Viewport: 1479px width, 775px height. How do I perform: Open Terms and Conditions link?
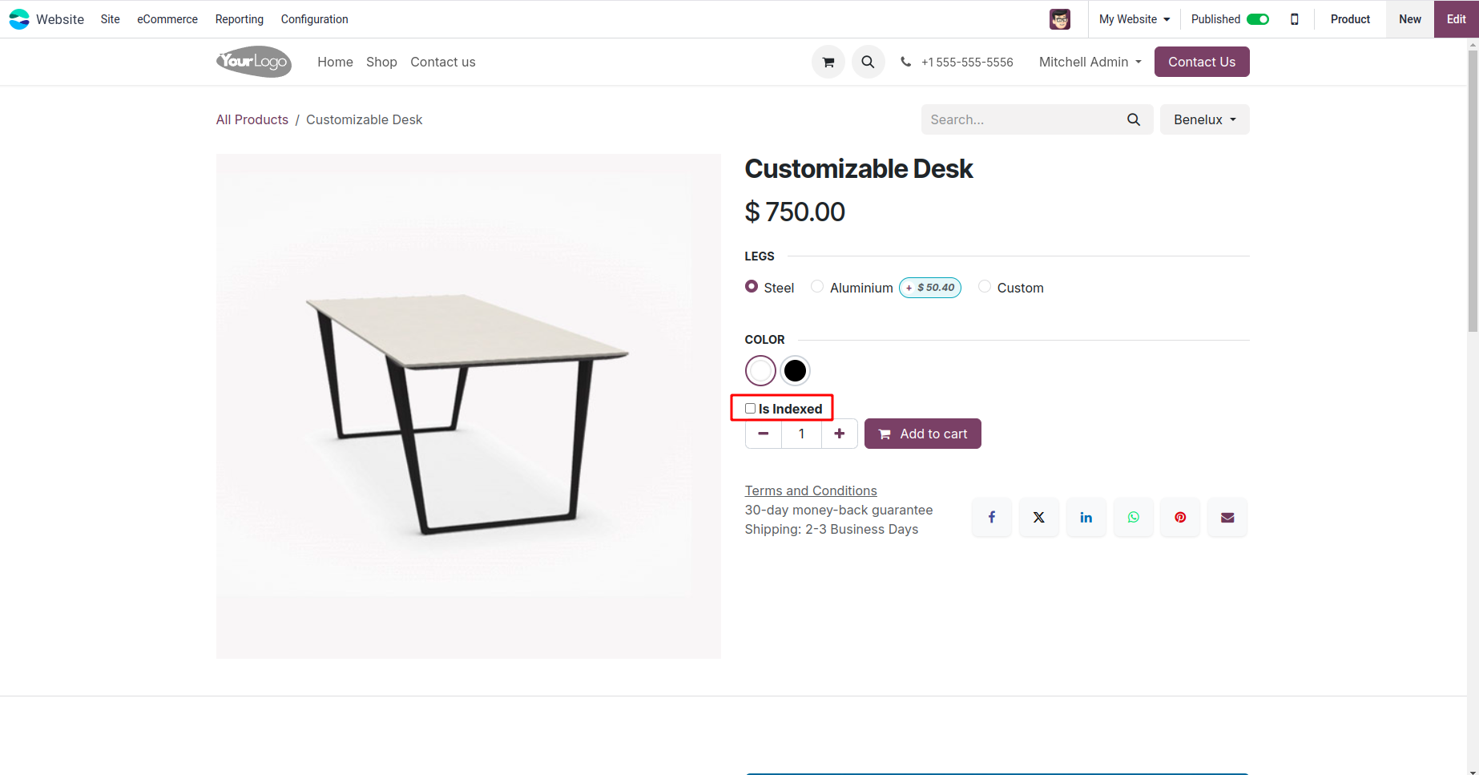click(811, 490)
